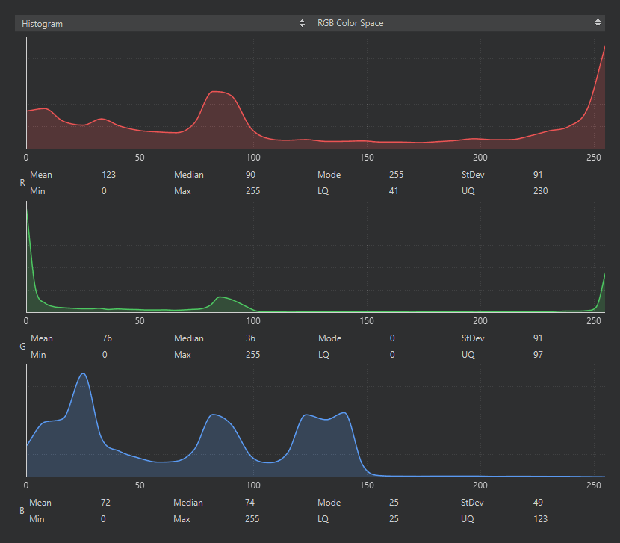Select the red channel UQ value 230
This screenshot has height=543, width=620.
point(540,191)
